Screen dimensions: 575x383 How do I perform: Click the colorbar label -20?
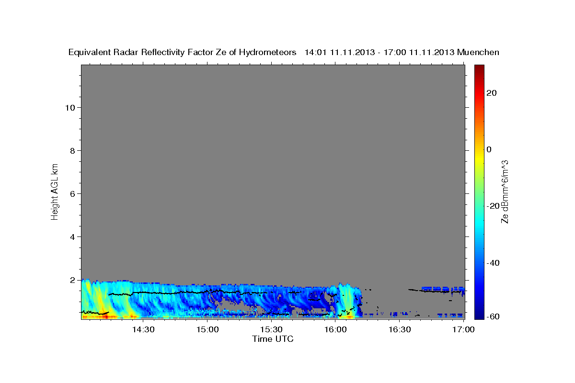[494, 206]
